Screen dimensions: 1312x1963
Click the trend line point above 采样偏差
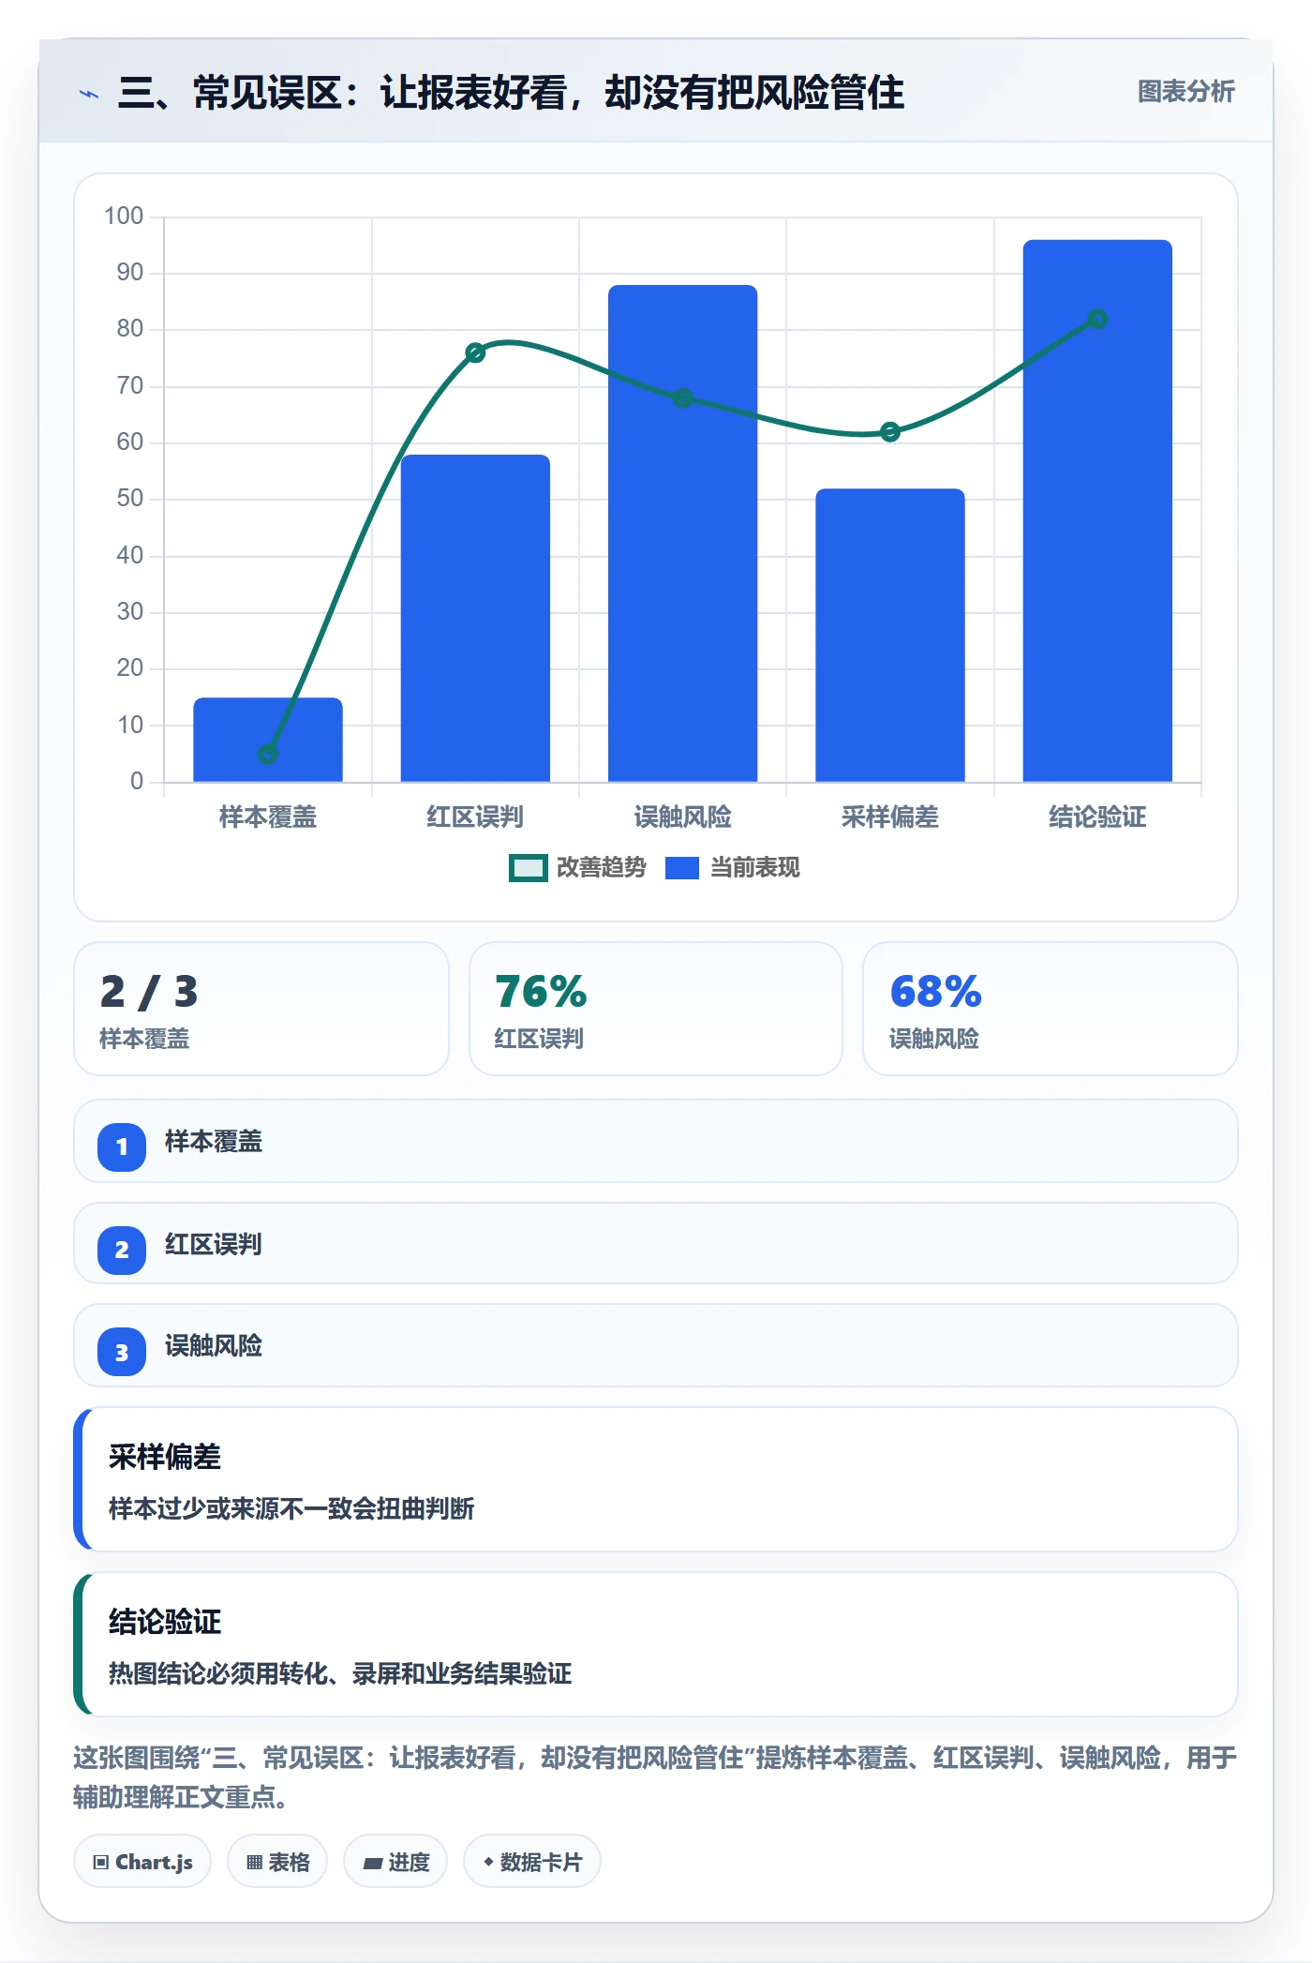[890, 432]
